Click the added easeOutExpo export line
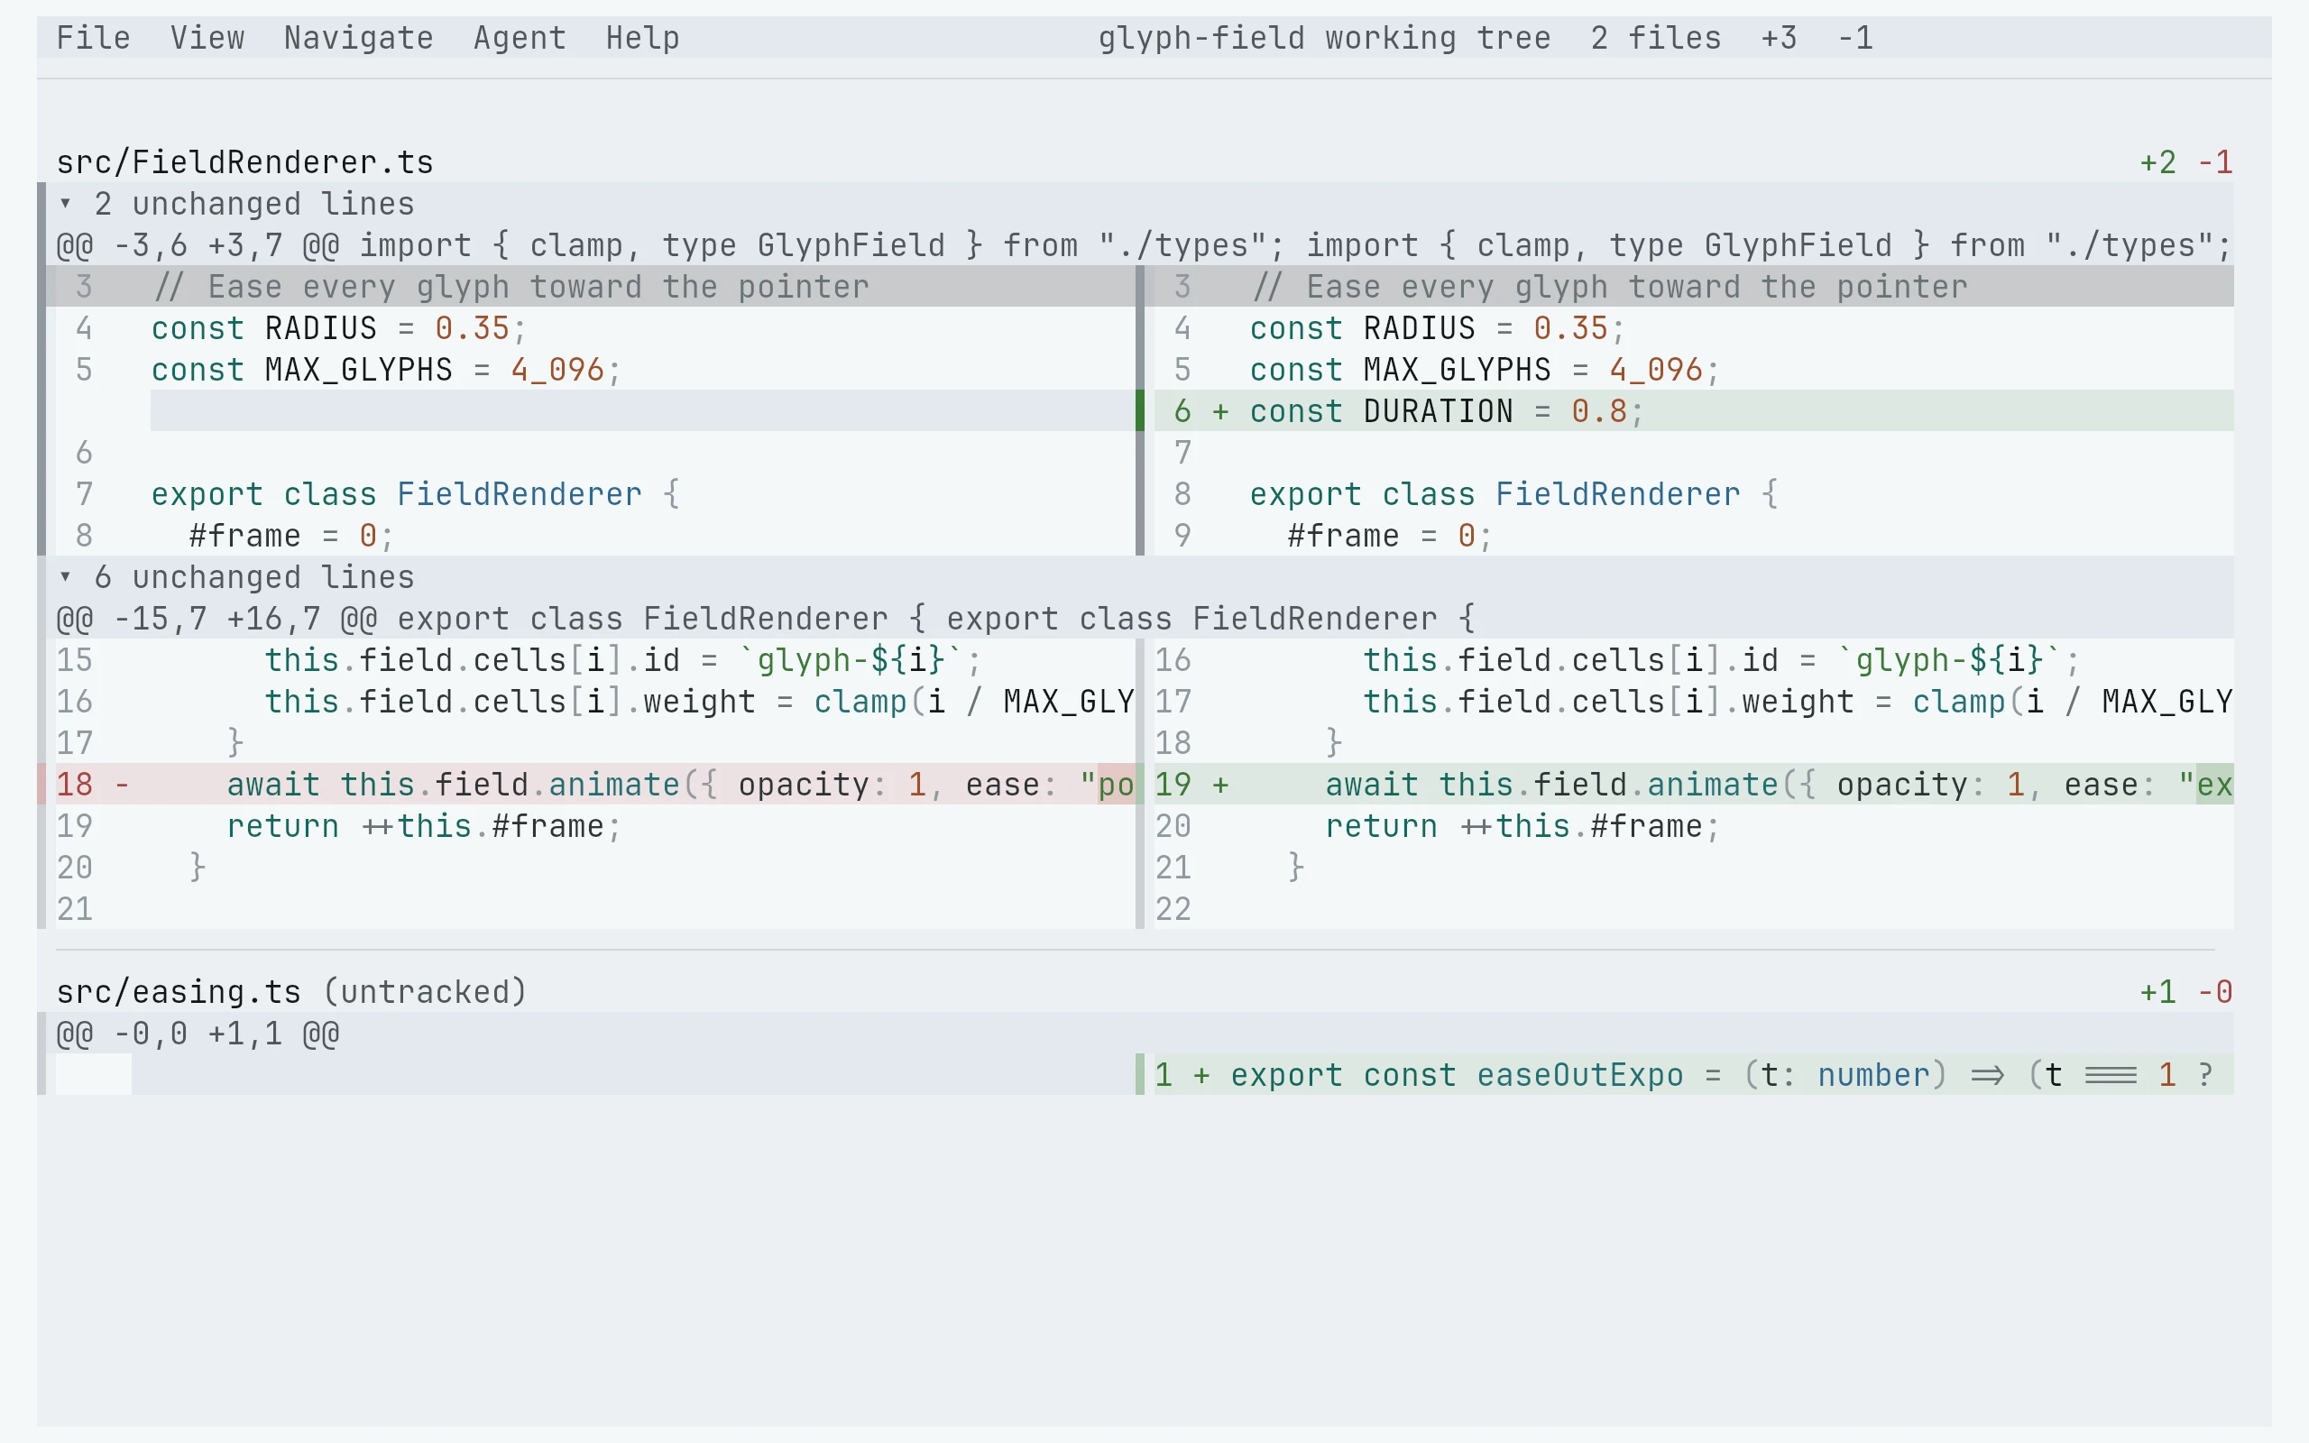Image resolution: width=2309 pixels, height=1443 pixels. 1694,1075
